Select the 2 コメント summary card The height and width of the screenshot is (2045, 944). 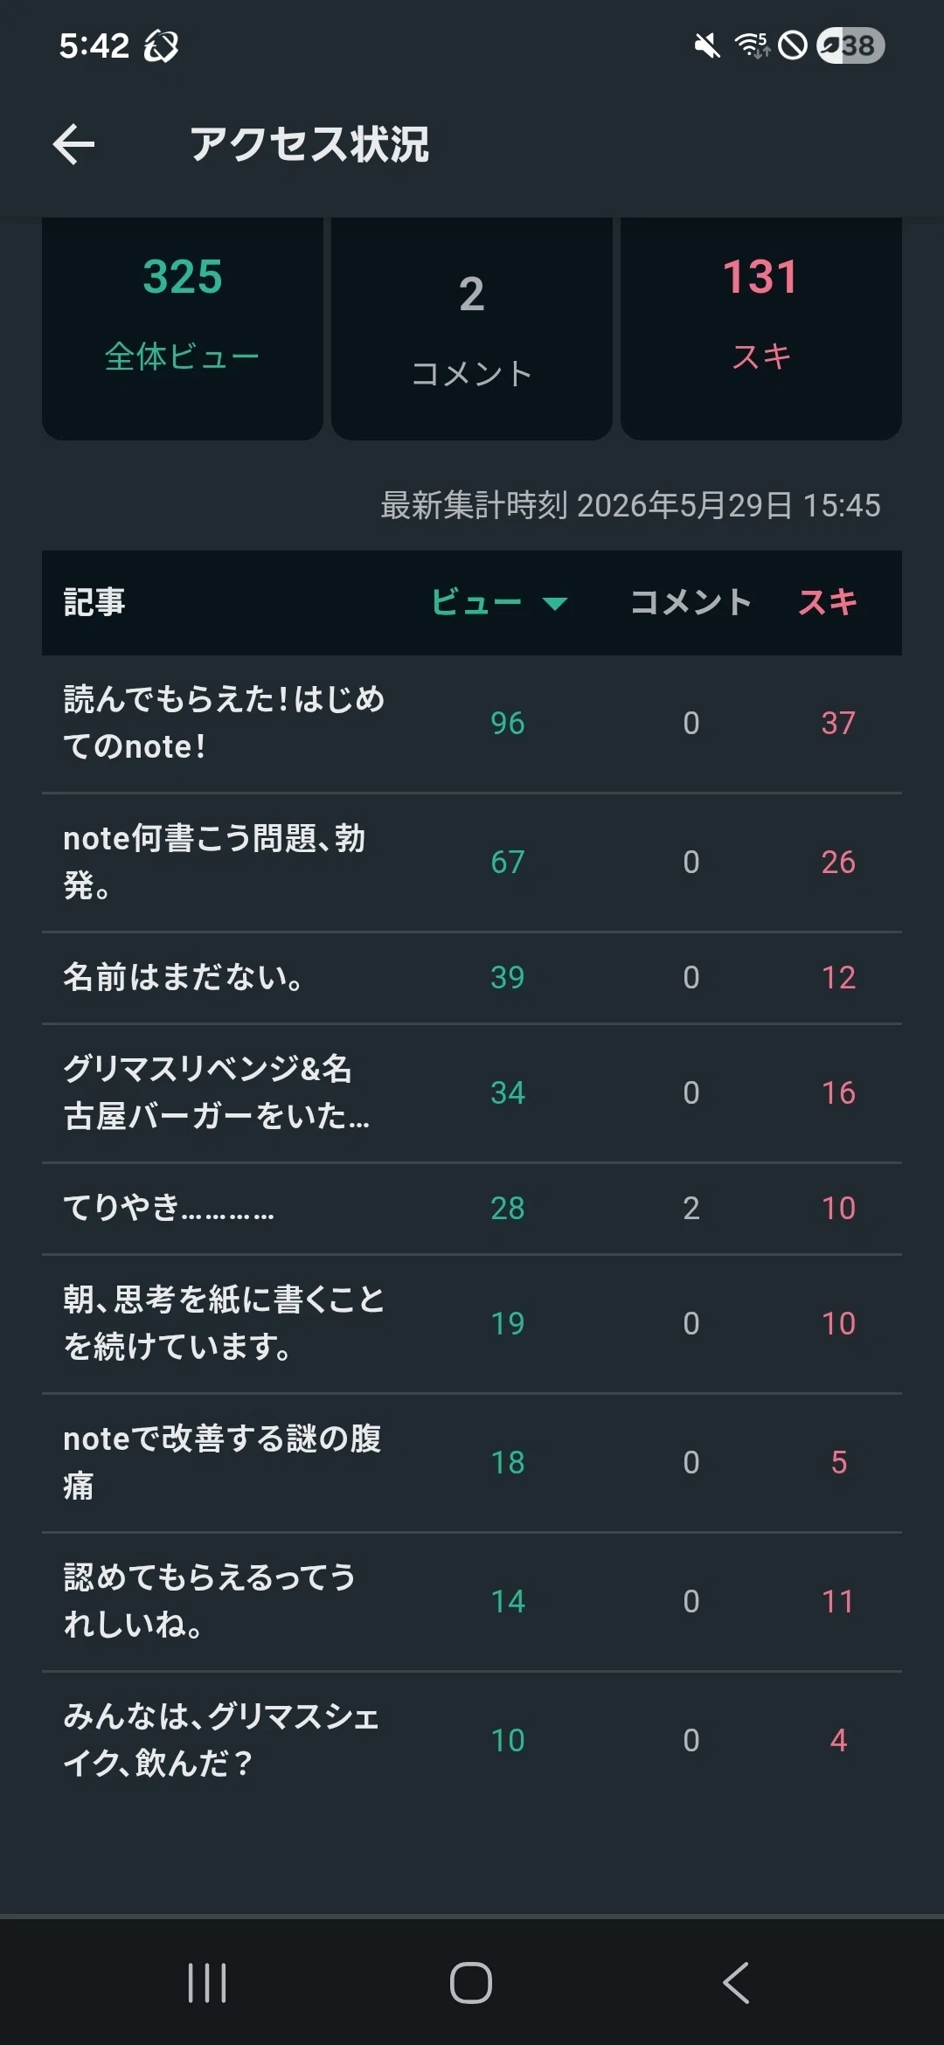point(472,329)
